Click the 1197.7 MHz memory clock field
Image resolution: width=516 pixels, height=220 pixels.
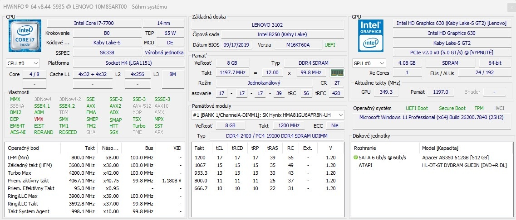point(232,72)
